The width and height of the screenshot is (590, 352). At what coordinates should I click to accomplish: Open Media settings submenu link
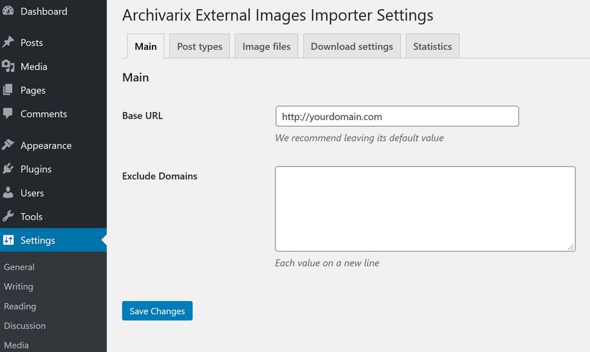[x=16, y=345]
